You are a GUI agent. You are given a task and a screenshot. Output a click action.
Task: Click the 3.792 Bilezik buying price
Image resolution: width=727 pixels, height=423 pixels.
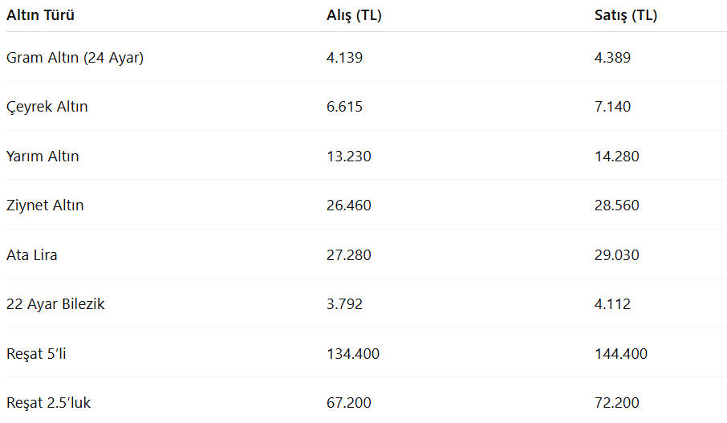pyautogui.click(x=344, y=304)
